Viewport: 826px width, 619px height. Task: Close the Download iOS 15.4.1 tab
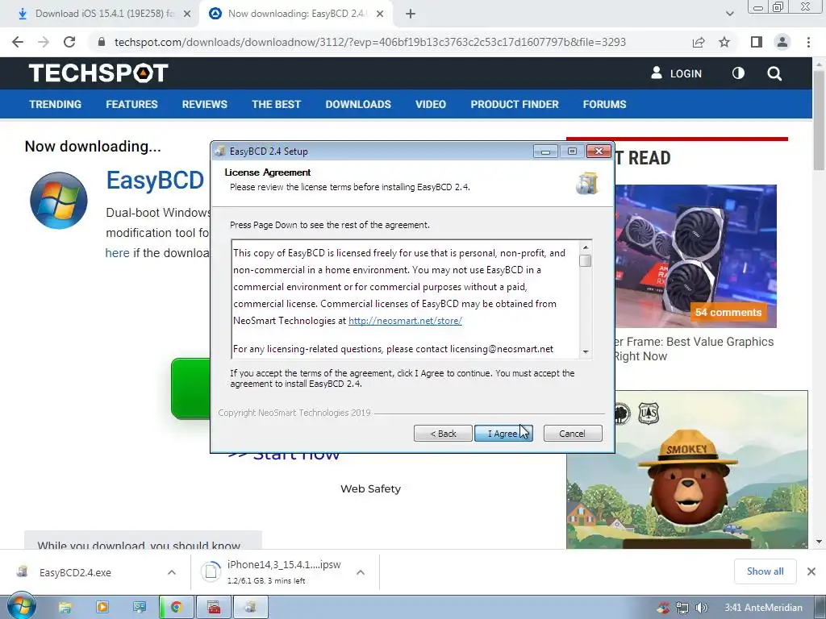[x=187, y=14]
